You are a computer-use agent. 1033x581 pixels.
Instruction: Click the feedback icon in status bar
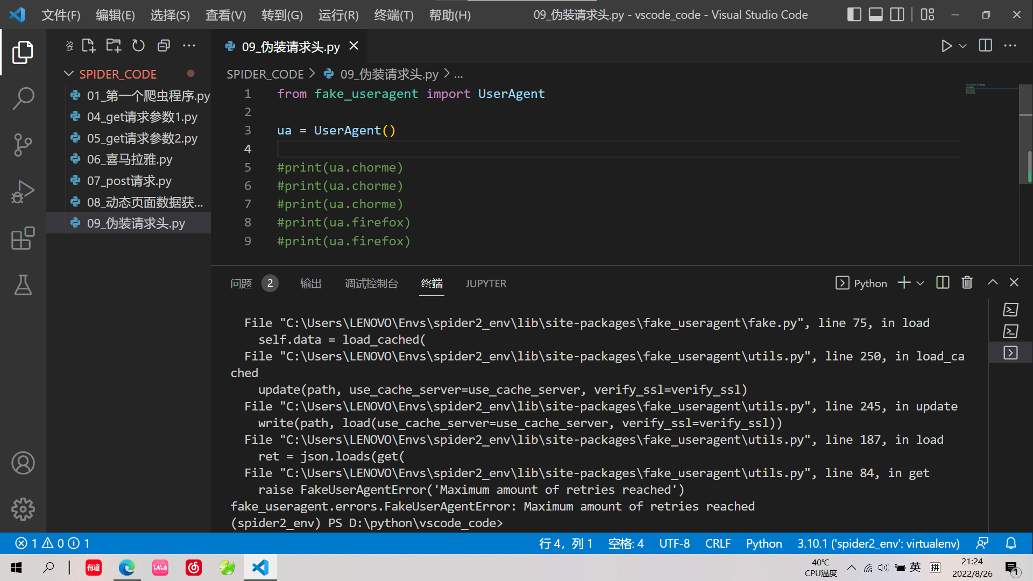pyautogui.click(x=982, y=543)
